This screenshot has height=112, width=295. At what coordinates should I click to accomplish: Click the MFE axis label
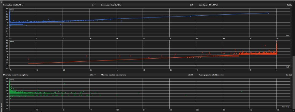point(288,35)
